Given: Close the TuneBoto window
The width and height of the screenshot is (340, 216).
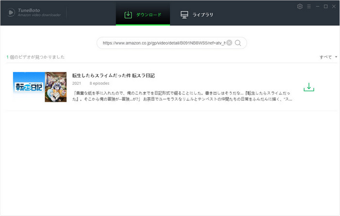Looking at the screenshot, I should coord(334,6).
